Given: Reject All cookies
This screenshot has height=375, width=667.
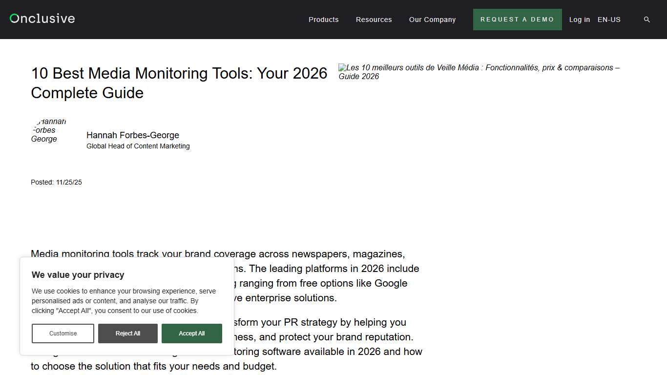Looking at the screenshot, I should (x=127, y=333).
